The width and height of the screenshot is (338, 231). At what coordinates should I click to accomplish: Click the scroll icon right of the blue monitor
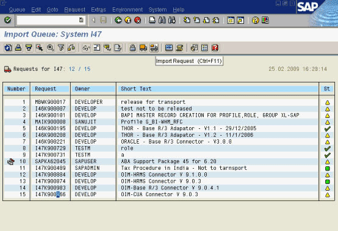coord(179,48)
